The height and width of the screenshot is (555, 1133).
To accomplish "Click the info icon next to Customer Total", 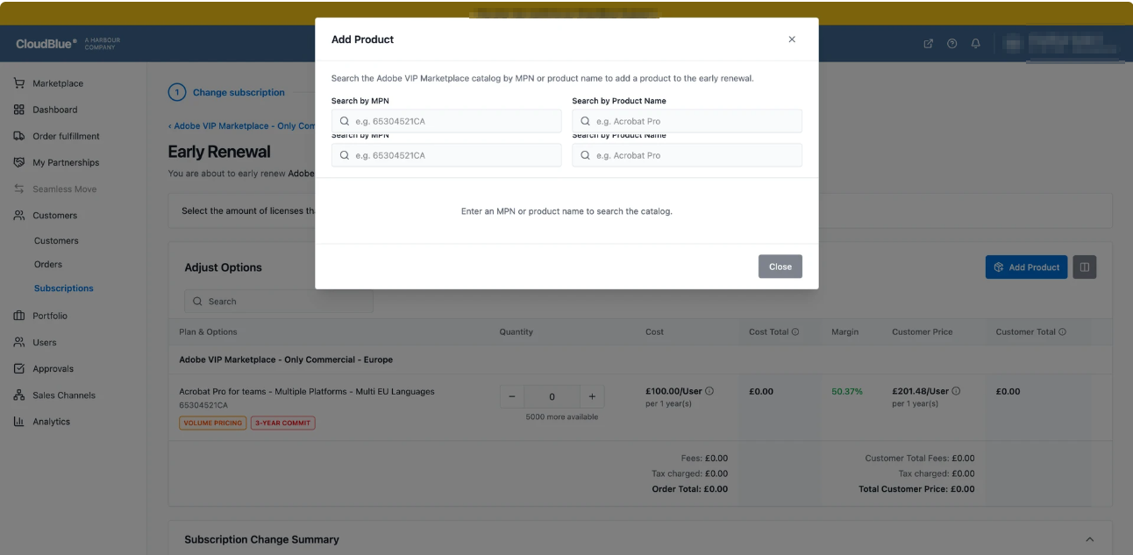I will (x=1062, y=332).
